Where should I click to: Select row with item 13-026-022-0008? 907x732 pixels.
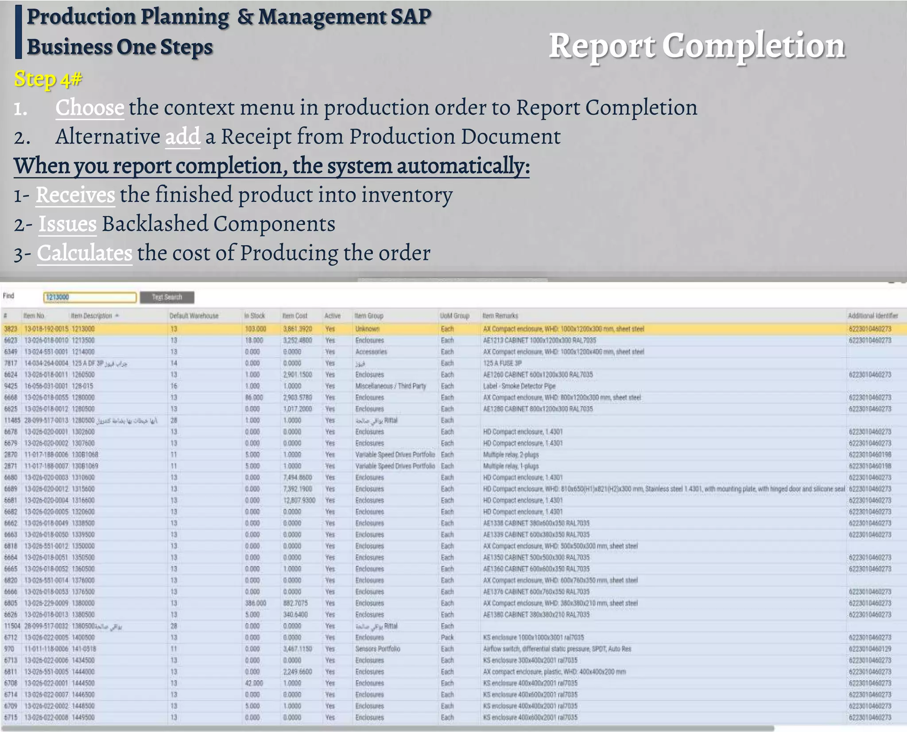click(x=453, y=717)
